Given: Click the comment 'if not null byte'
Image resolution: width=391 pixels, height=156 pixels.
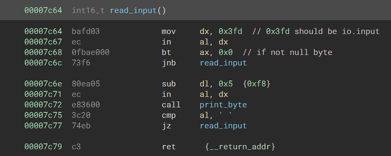Looking at the screenshot, I should 294,52.
